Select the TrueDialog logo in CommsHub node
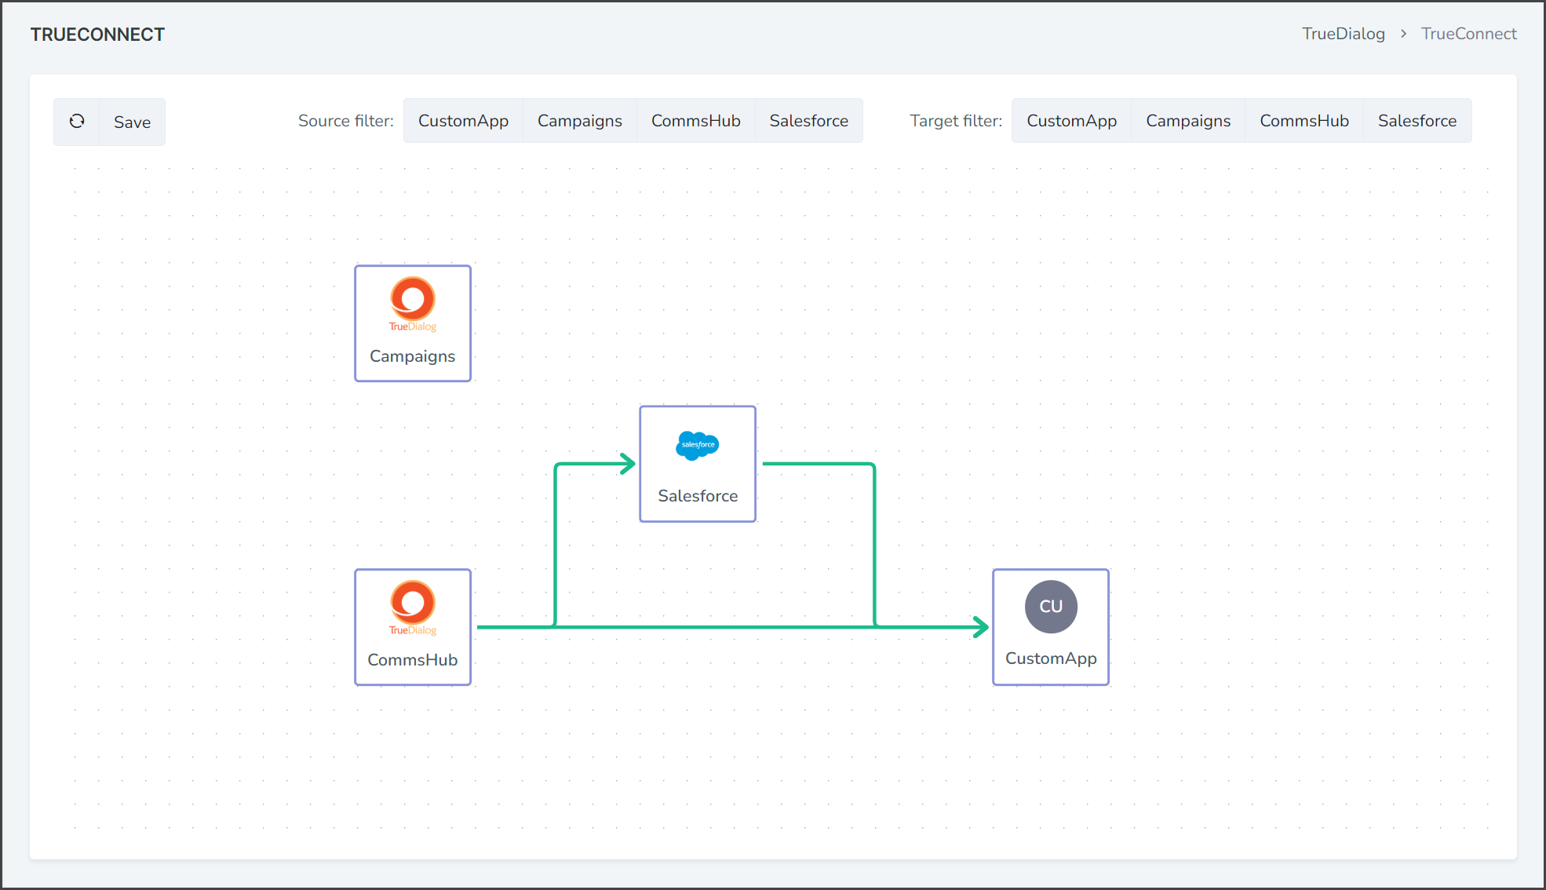 pyautogui.click(x=413, y=608)
